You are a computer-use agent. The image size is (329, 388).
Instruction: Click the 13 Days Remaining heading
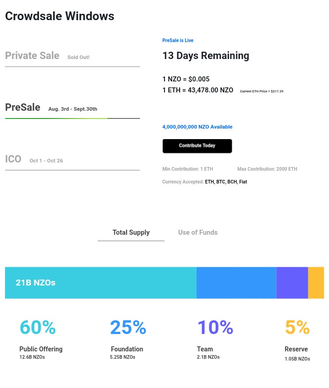pos(206,56)
